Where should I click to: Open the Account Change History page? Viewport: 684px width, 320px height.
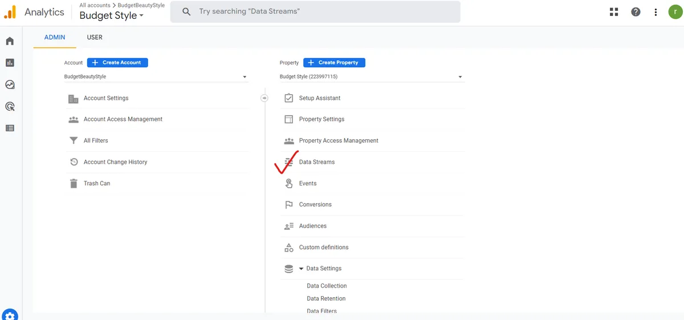tap(115, 162)
